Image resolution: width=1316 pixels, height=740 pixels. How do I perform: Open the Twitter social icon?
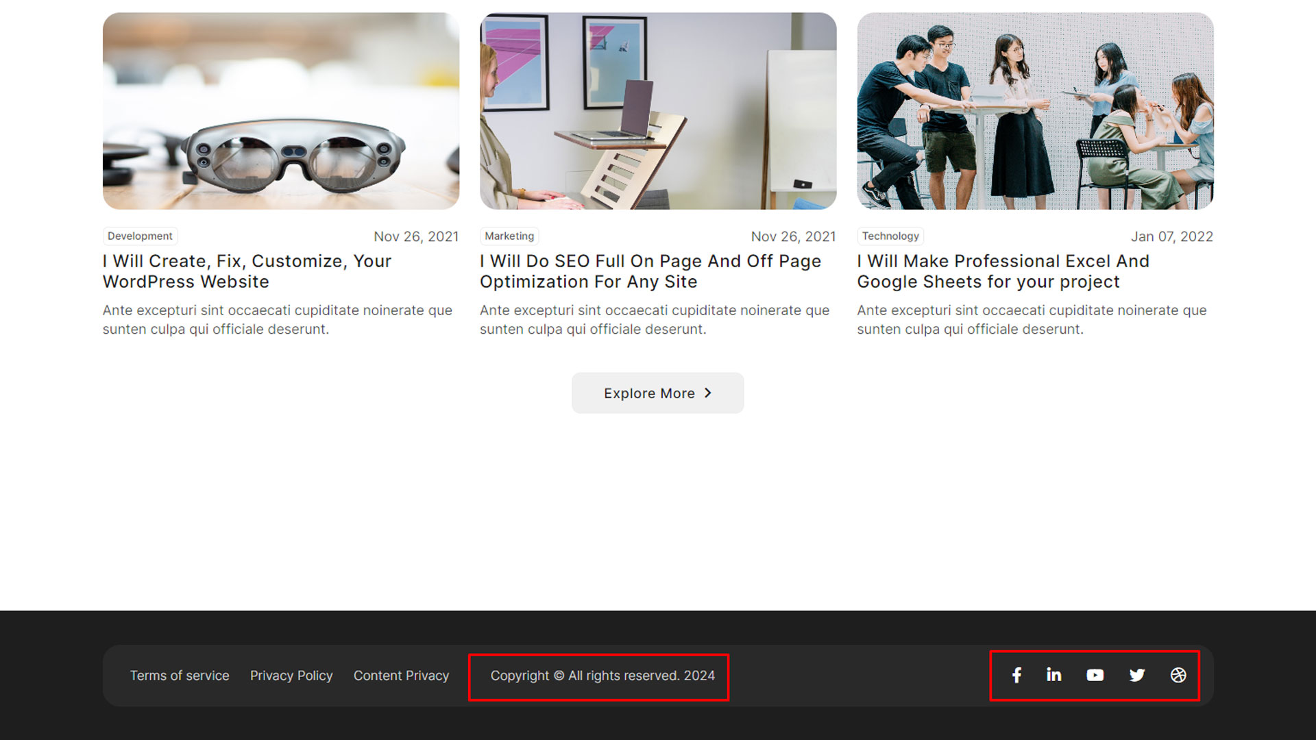[x=1137, y=676]
